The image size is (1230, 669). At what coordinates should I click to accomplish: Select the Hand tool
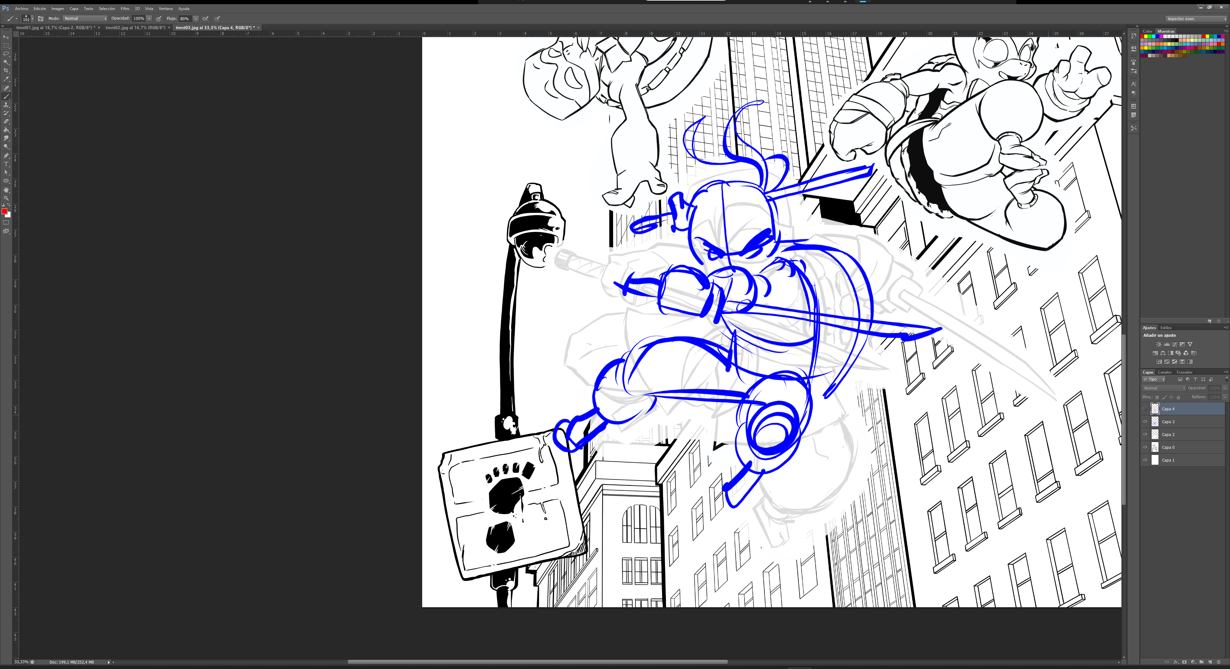point(6,190)
